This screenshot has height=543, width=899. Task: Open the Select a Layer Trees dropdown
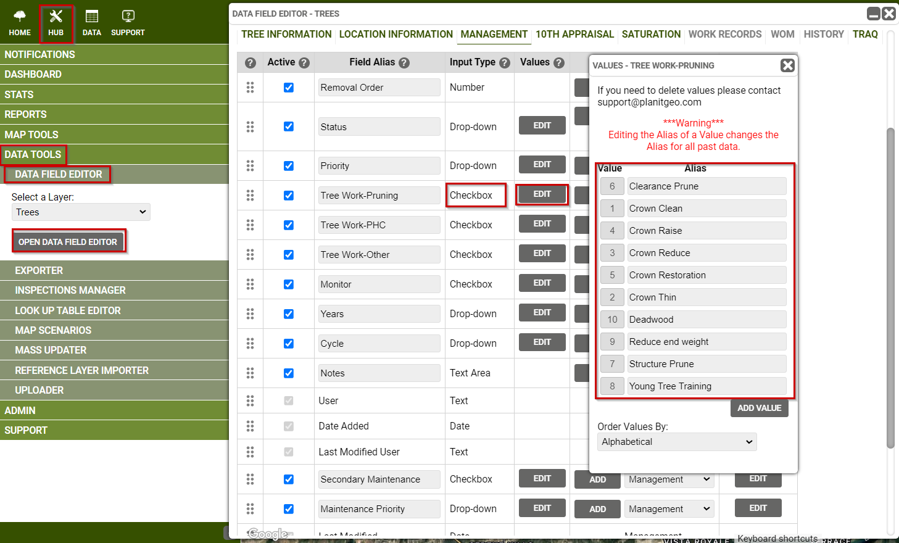coord(81,212)
